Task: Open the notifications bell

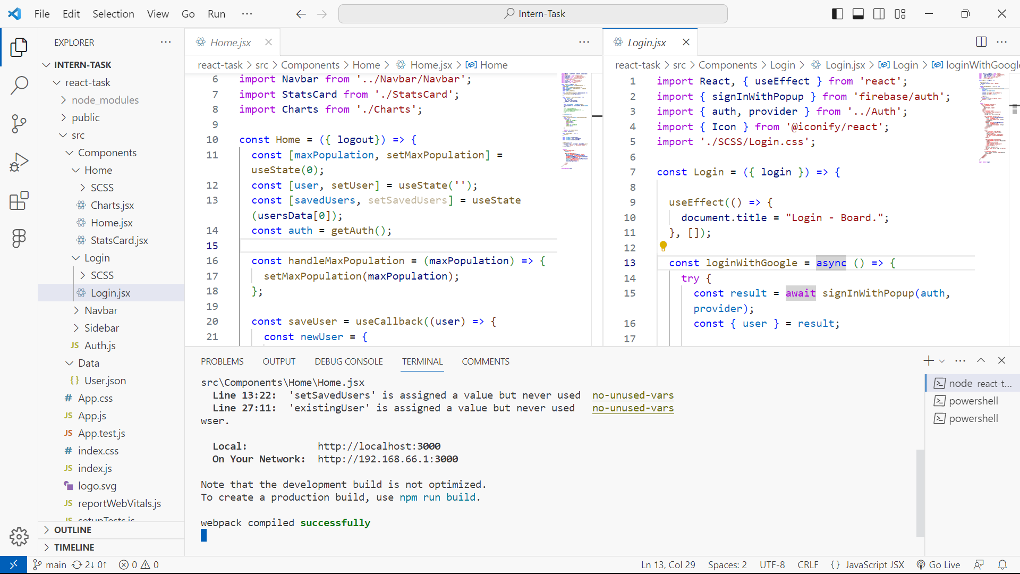Action: [x=1002, y=564]
